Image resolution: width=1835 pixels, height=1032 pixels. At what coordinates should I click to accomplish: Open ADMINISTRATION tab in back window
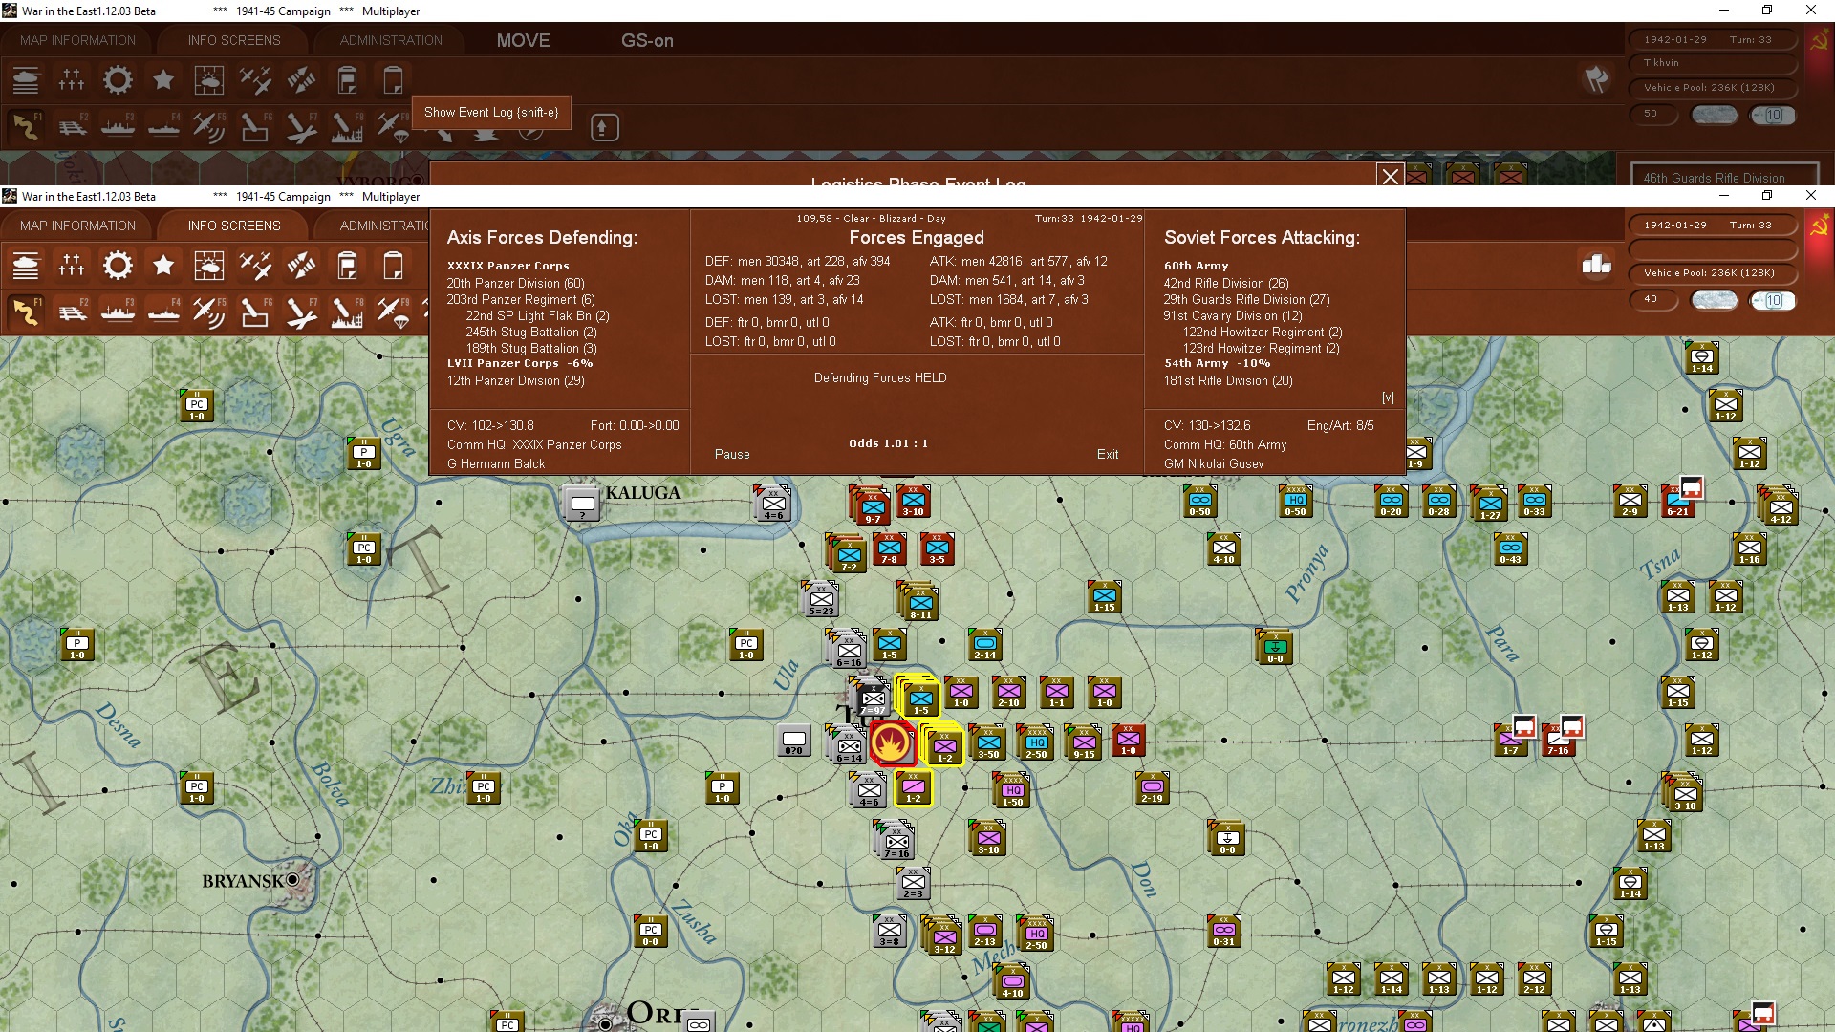[391, 40]
